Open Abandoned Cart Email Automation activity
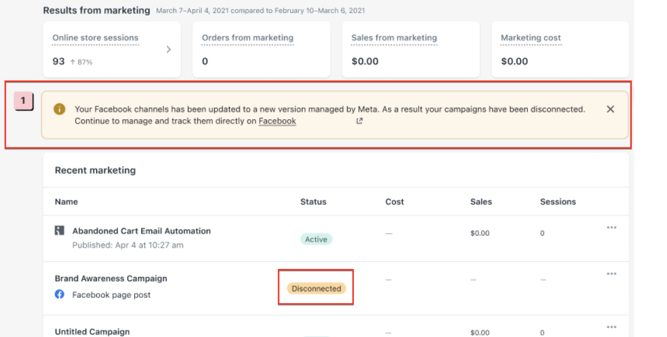This screenshot has height=337, width=667. pyautogui.click(x=141, y=231)
